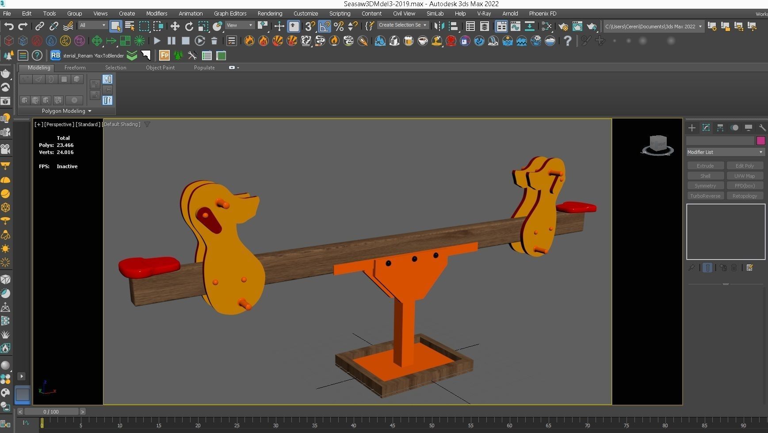Screen dimensions: 768x433
Task: Open Schematic View icon
Action: coord(530,26)
